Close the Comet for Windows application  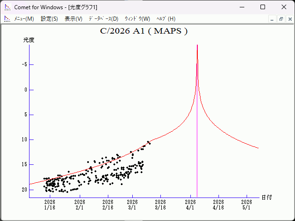[284, 7]
